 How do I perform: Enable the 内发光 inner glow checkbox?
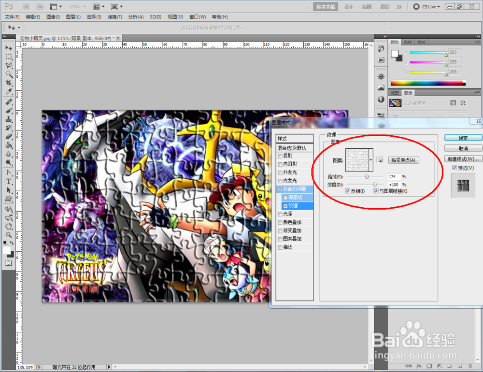280,181
